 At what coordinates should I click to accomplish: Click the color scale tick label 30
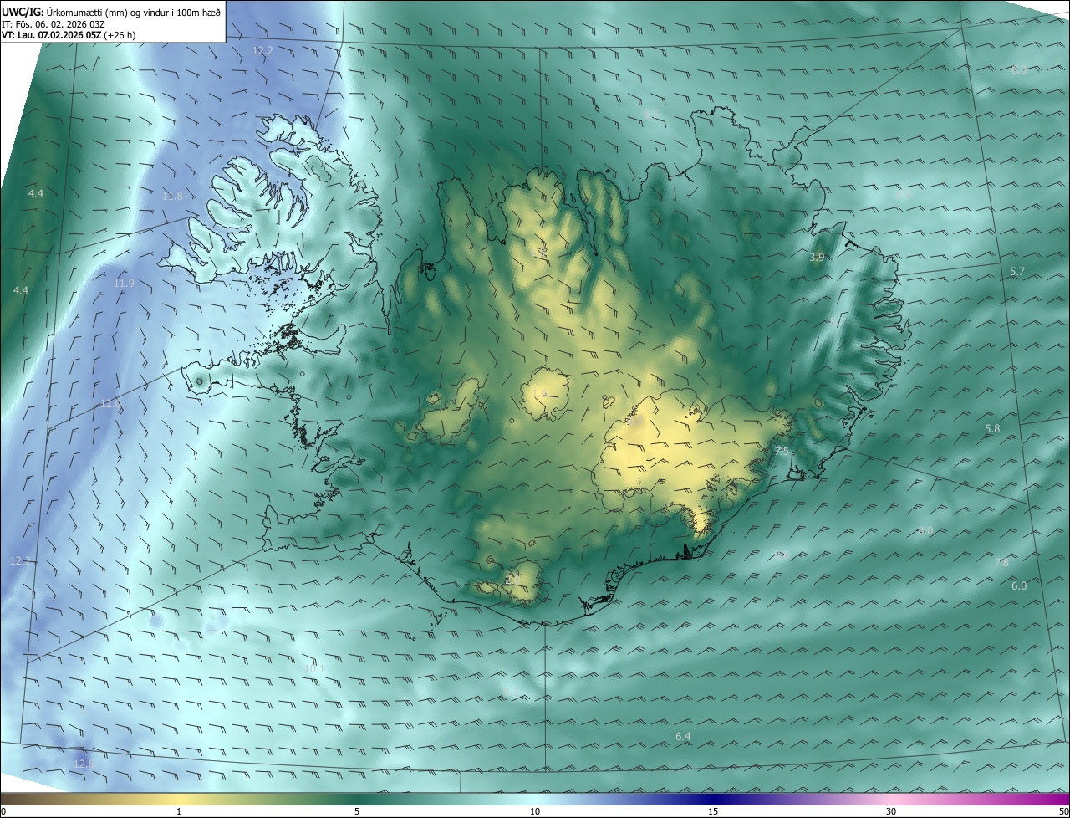tap(891, 811)
